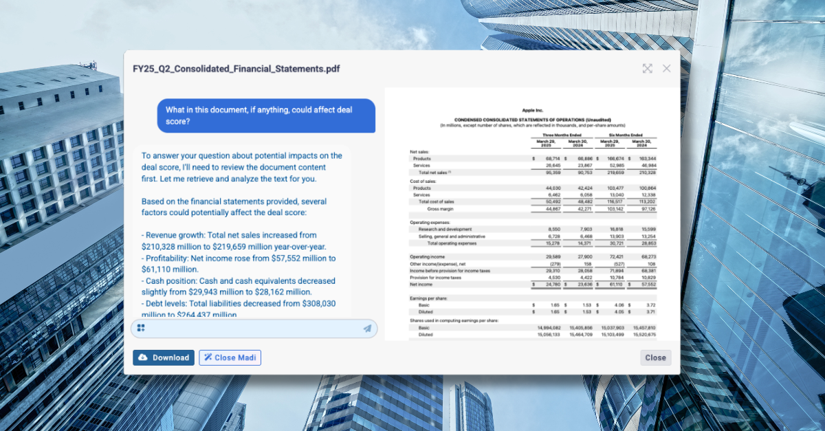Viewport: 825px width, 431px height.
Task: Click the gray Close button
Action: 655,357
